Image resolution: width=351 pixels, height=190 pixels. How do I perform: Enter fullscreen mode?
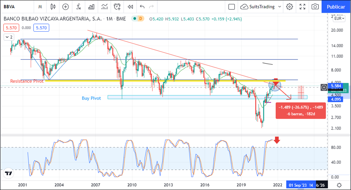[302, 6]
